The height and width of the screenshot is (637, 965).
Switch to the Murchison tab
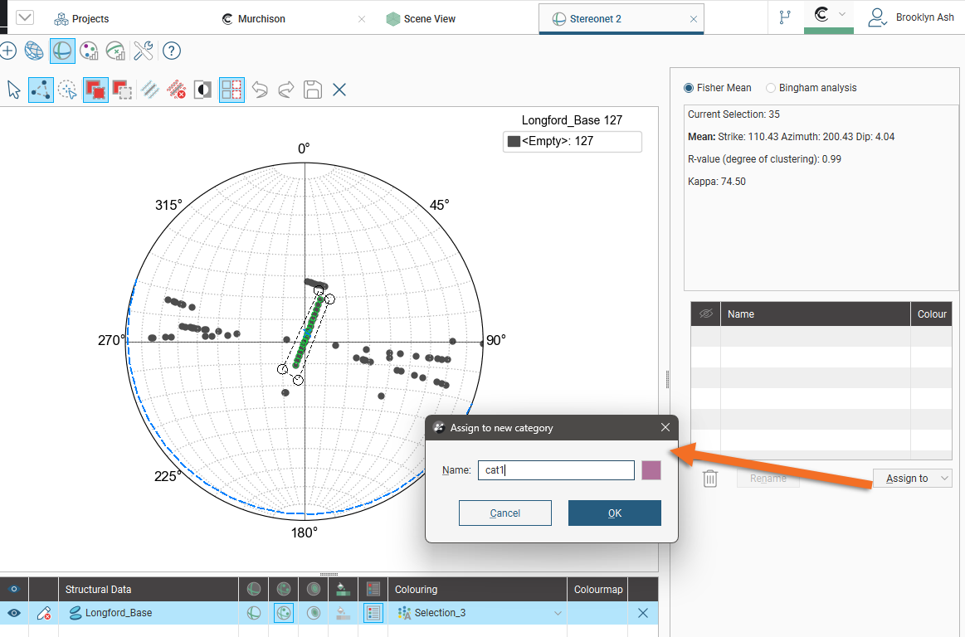[254, 19]
